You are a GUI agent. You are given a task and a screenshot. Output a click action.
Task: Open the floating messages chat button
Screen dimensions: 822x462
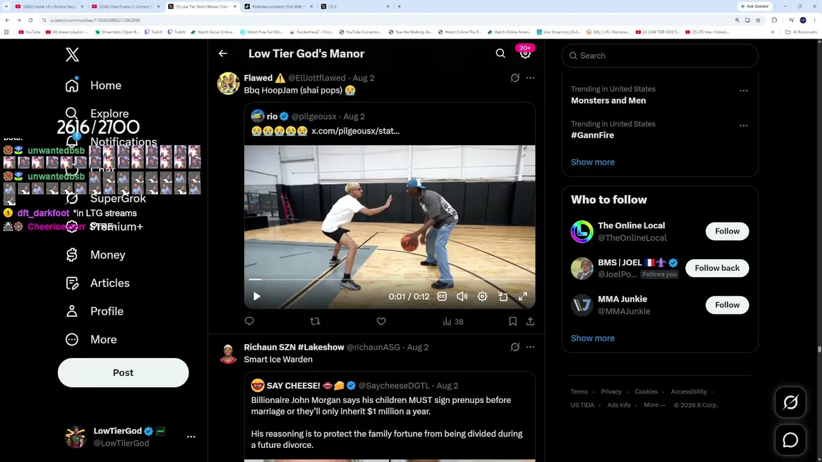pos(791,440)
